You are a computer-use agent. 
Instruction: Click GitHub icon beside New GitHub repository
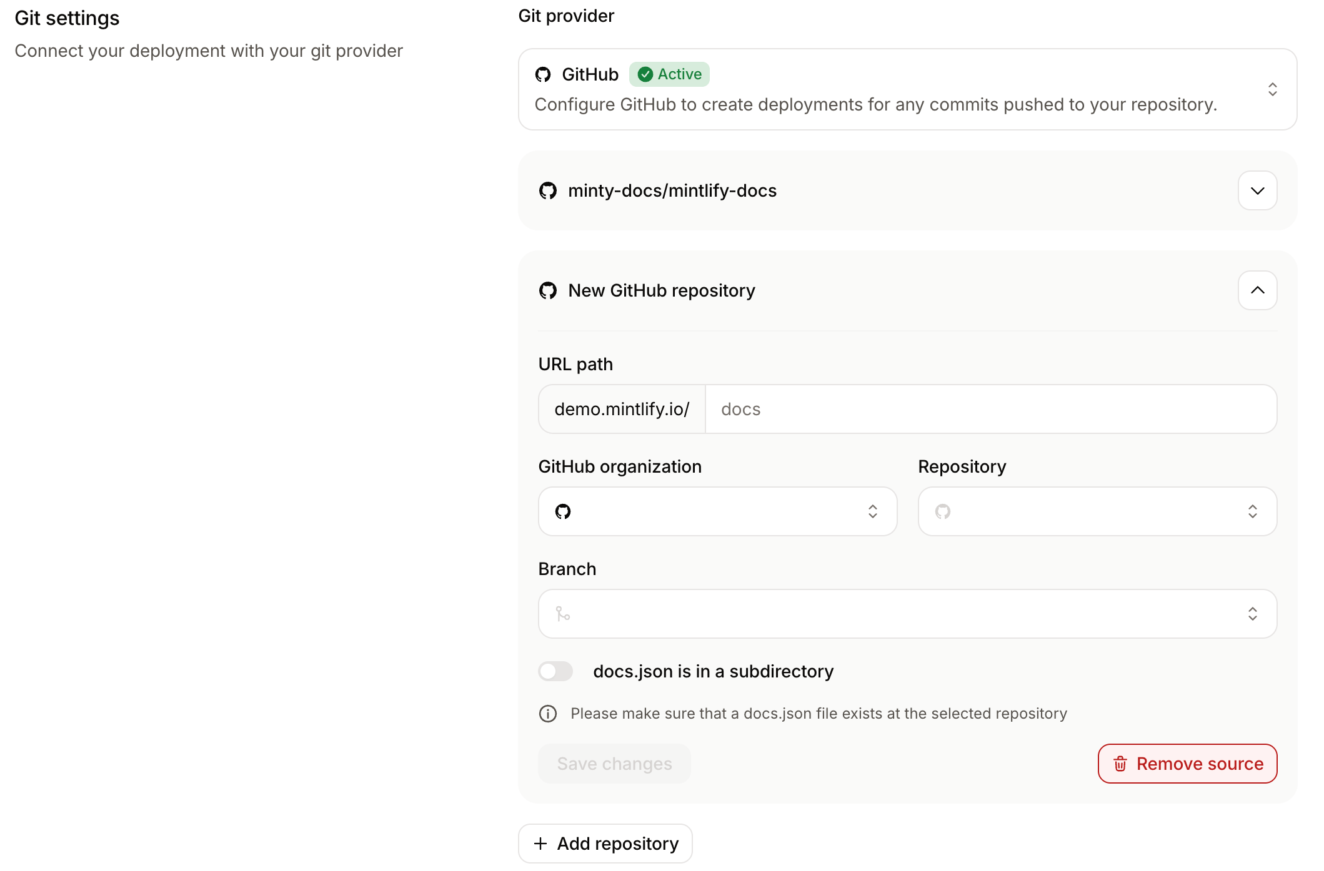coord(548,290)
